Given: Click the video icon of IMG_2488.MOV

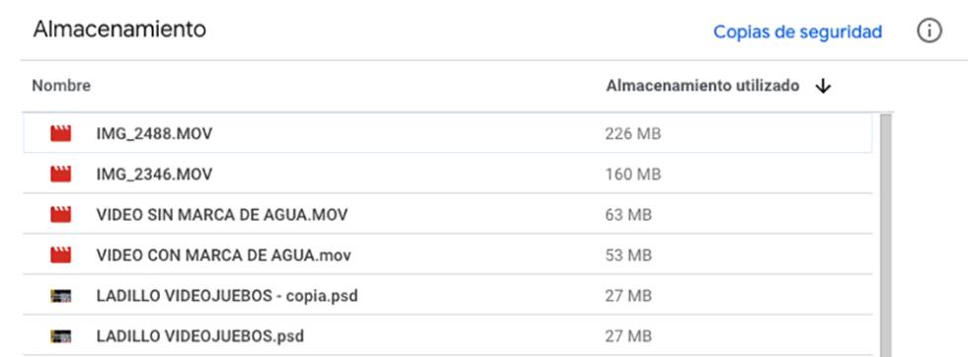Looking at the screenshot, I should 60,133.
